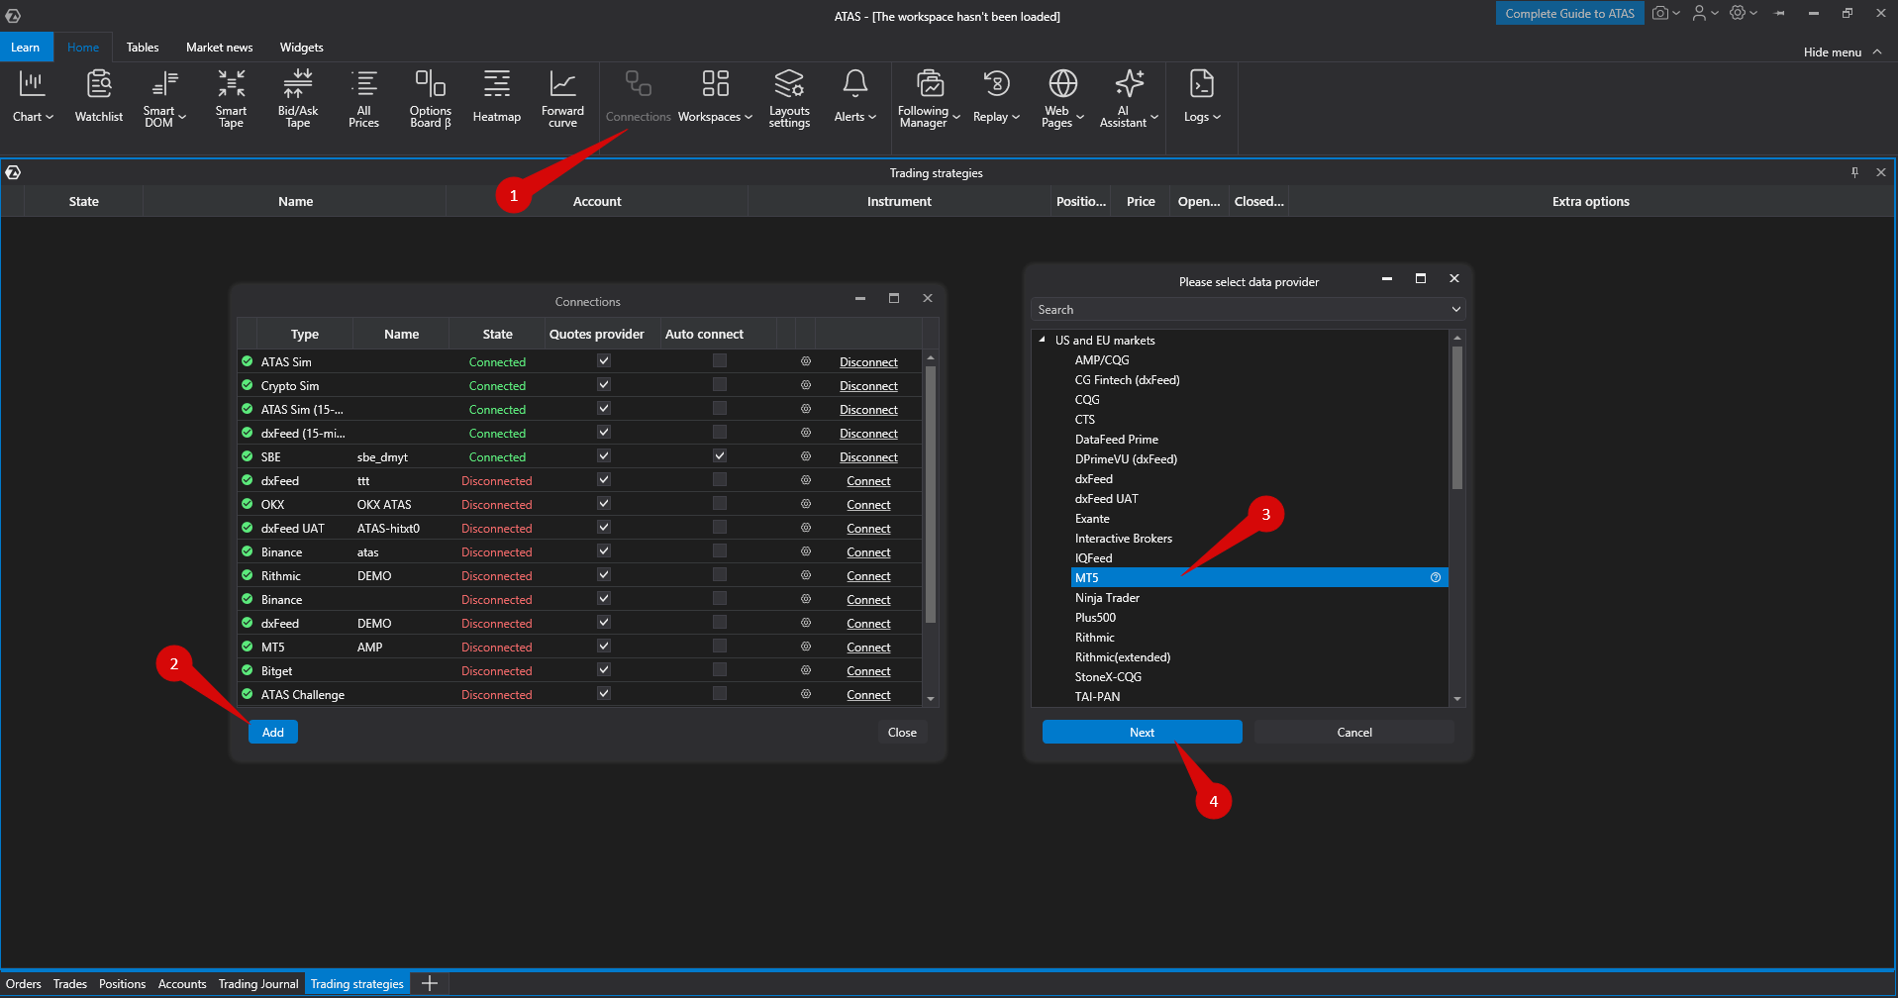Launch the Heatmap tool
The width and height of the screenshot is (1898, 998).
497,96
